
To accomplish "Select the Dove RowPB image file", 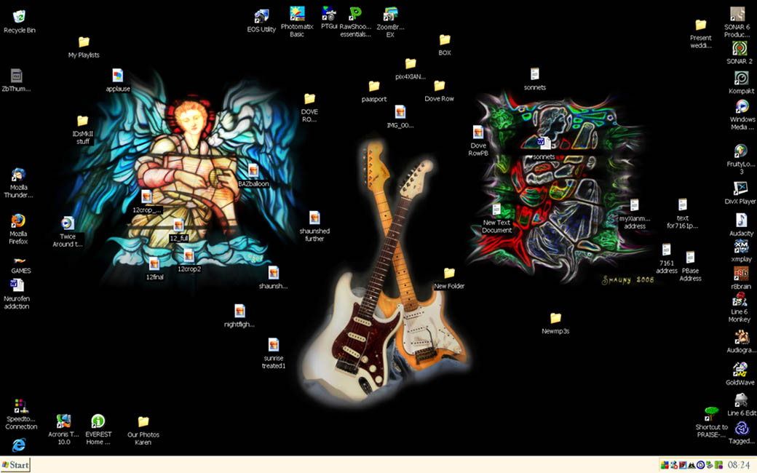I will click(478, 132).
